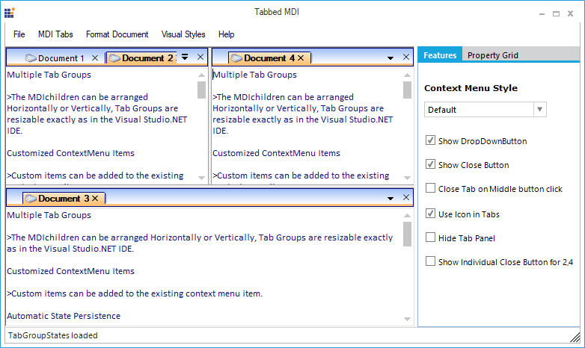This screenshot has width=585, height=348.
Task: Enable the Hide Tab Panel checkbox
Action: (431, 237)
